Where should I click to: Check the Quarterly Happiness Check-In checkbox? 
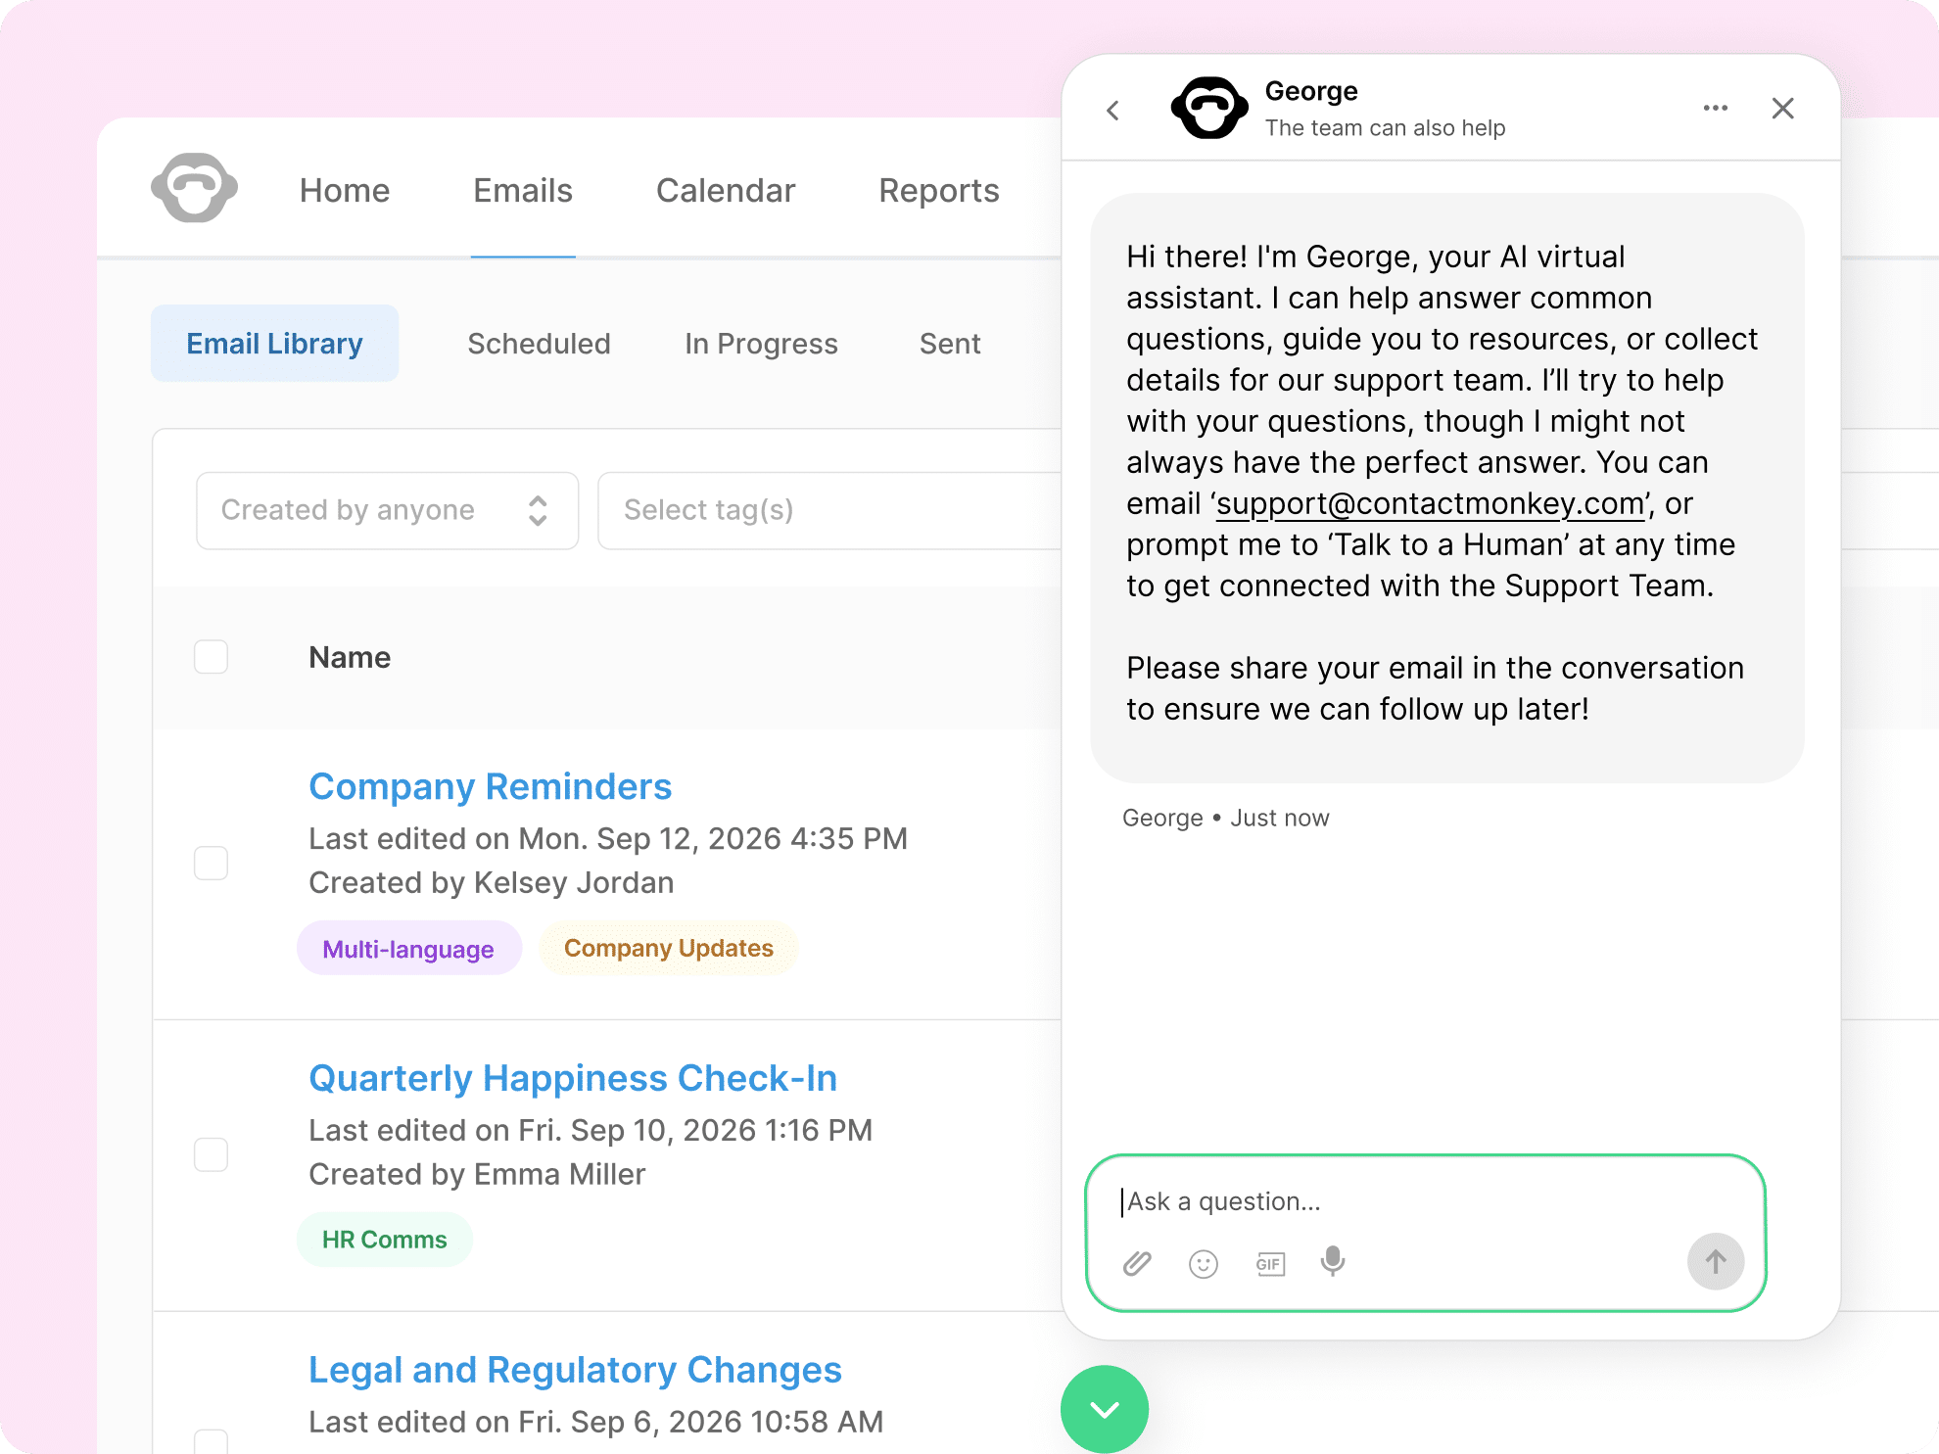211,1154
